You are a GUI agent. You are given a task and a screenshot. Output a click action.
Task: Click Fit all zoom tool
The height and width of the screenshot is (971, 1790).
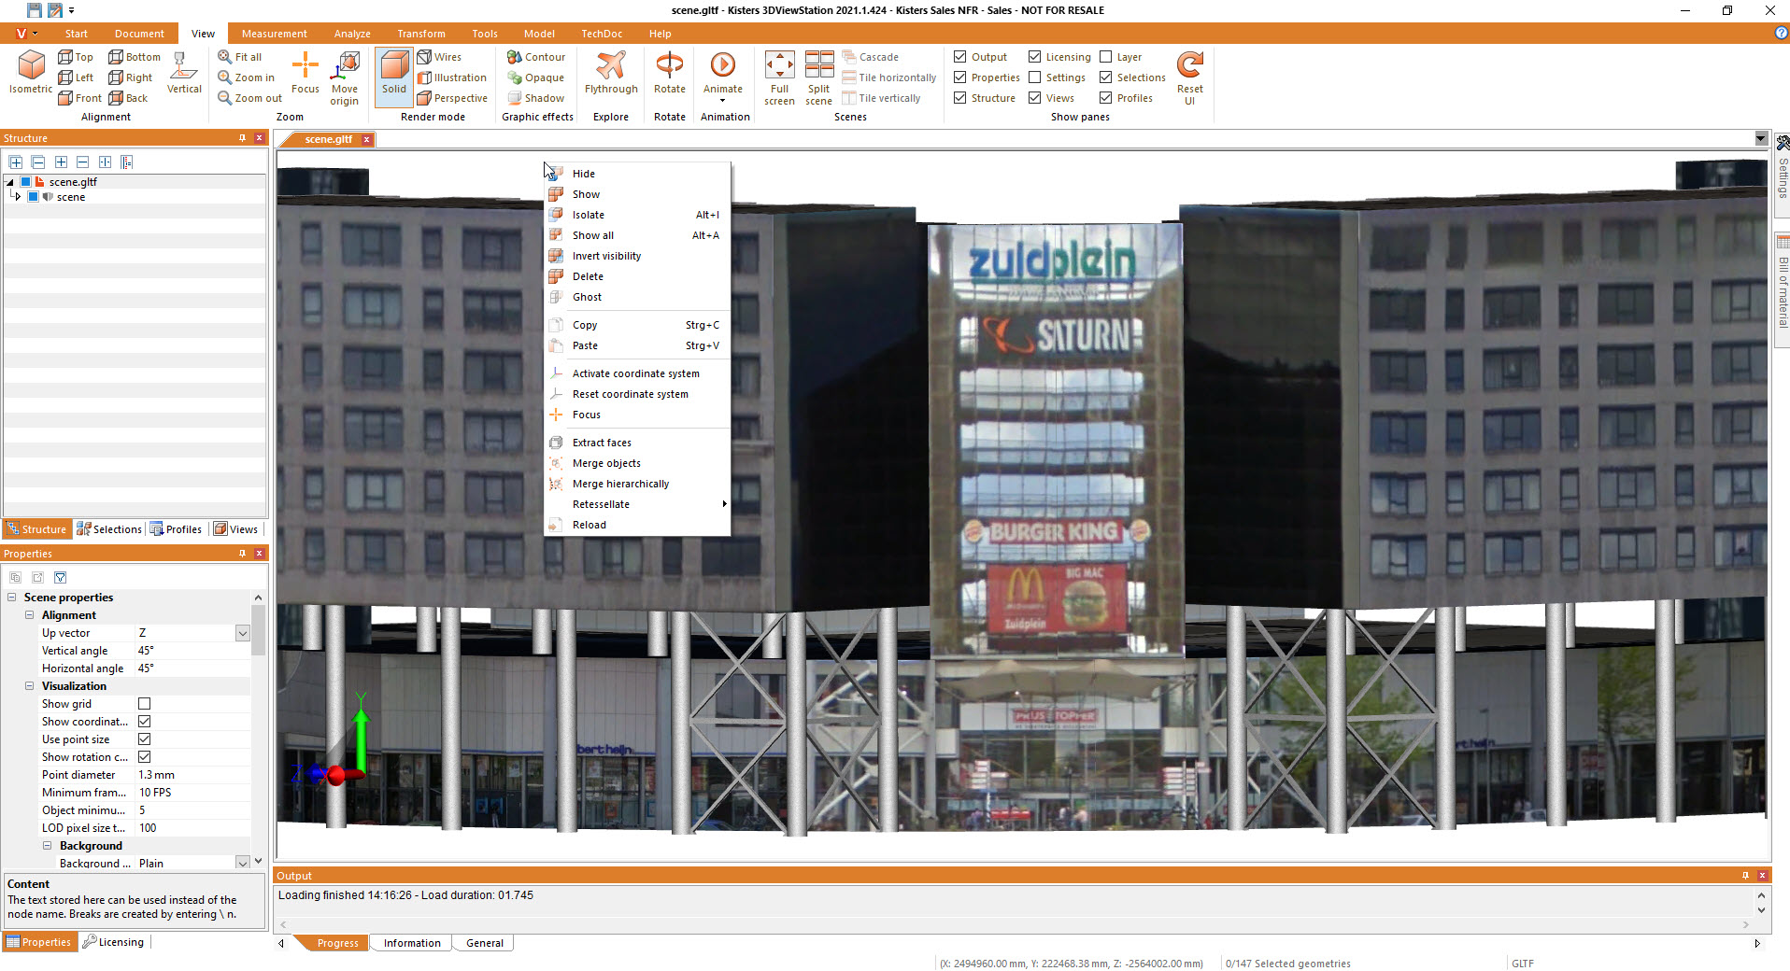coord(240,57)
